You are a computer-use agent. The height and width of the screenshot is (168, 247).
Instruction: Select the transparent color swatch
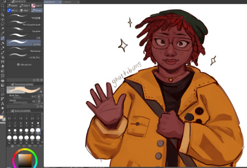tap(3, 123)
